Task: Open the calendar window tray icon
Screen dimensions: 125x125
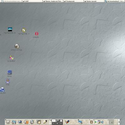Action: 99,122
